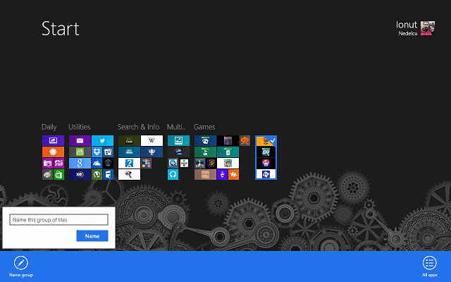451x282 pixels.
Task: Open the colorful maze lines game tile
Action: (211, 163)
